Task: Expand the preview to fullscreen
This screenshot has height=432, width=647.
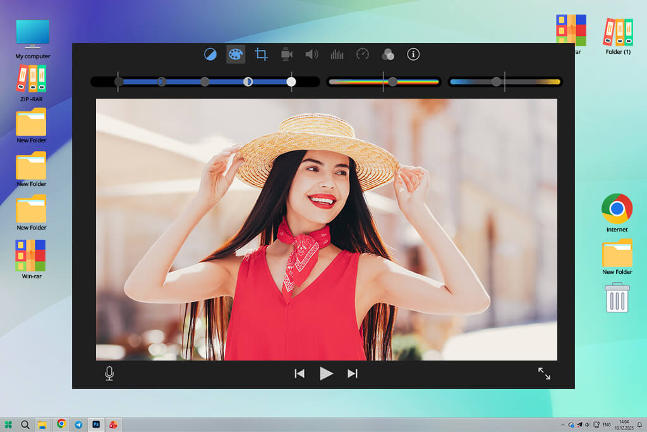Action: point(544,373)
